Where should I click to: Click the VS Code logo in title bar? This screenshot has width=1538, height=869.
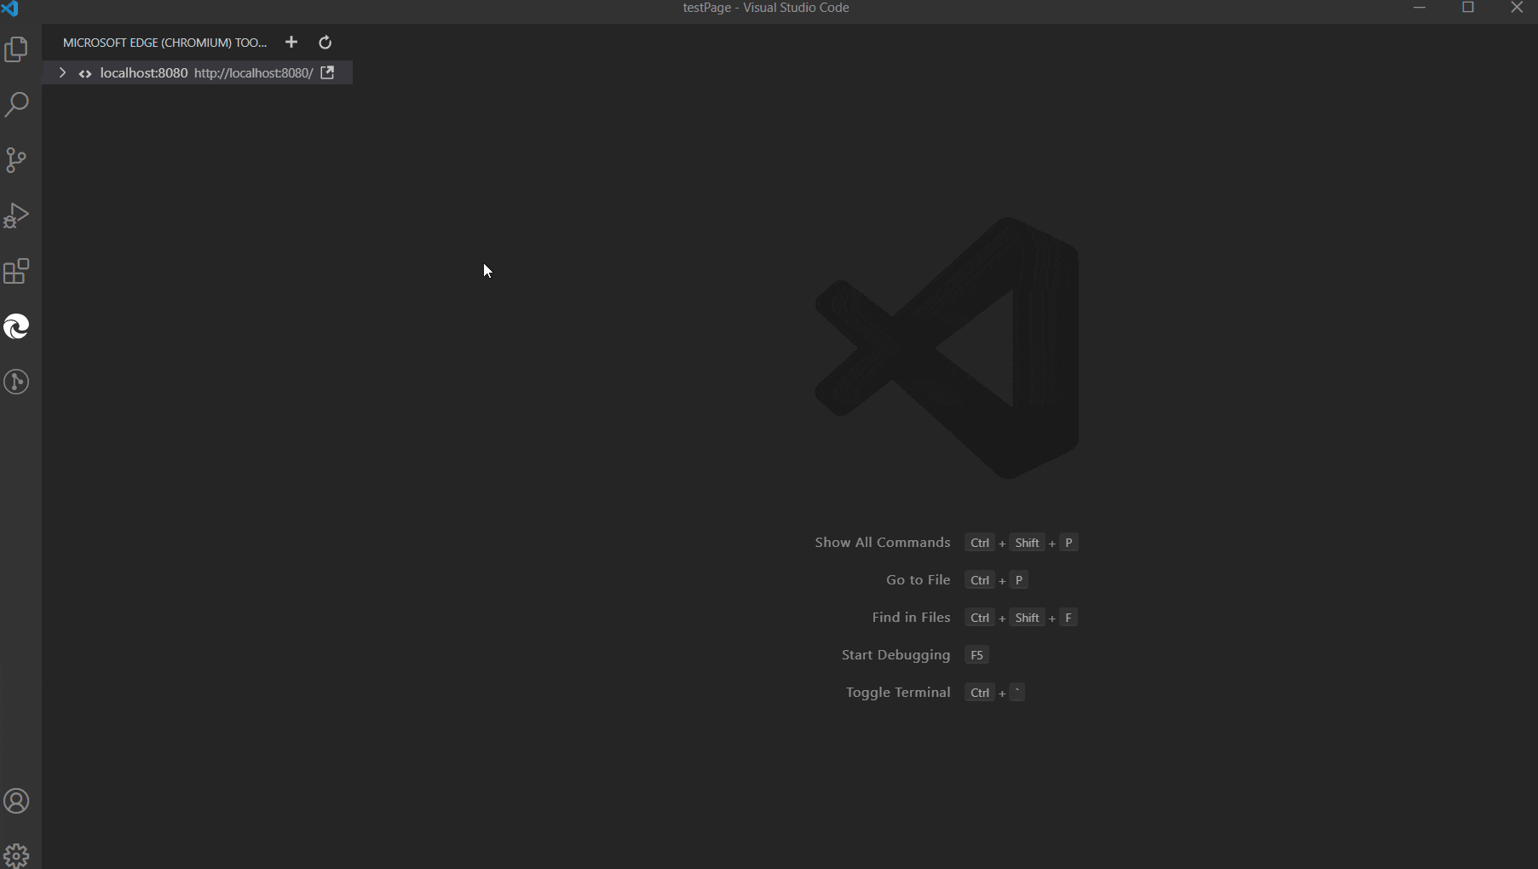[10, 9]
